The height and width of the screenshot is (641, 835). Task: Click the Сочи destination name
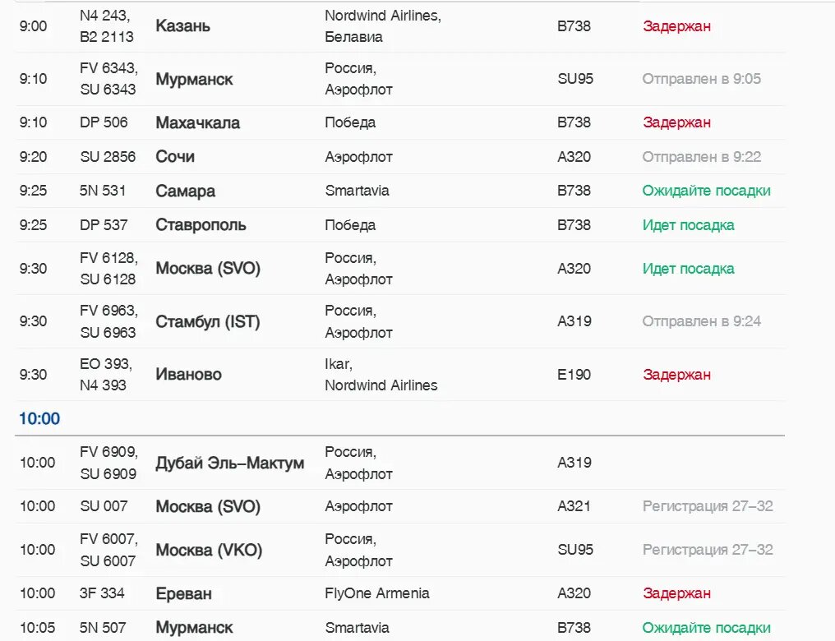(175, 157)
